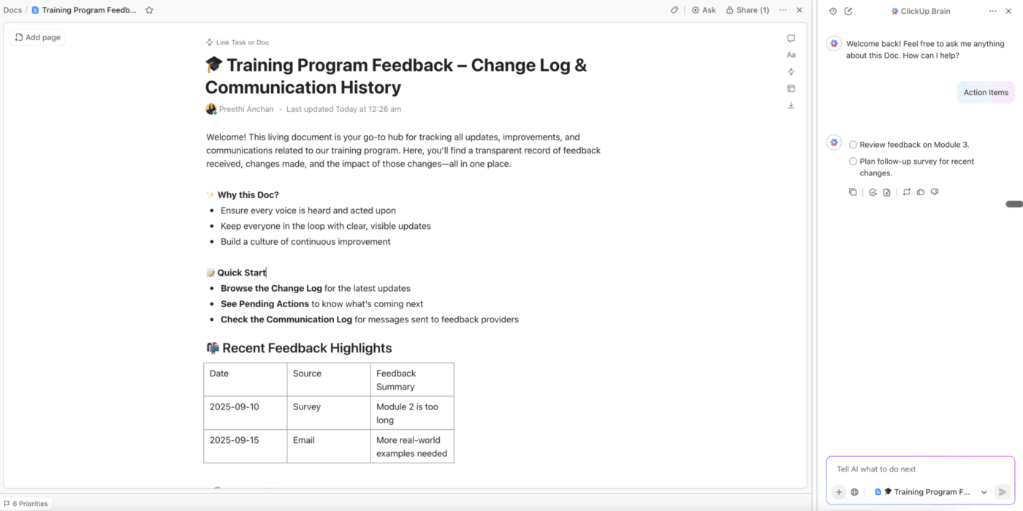This screenshot has width=1023, height=511.
Task: Open ClickUp Brain panel more options
Action: click(992, 11)
